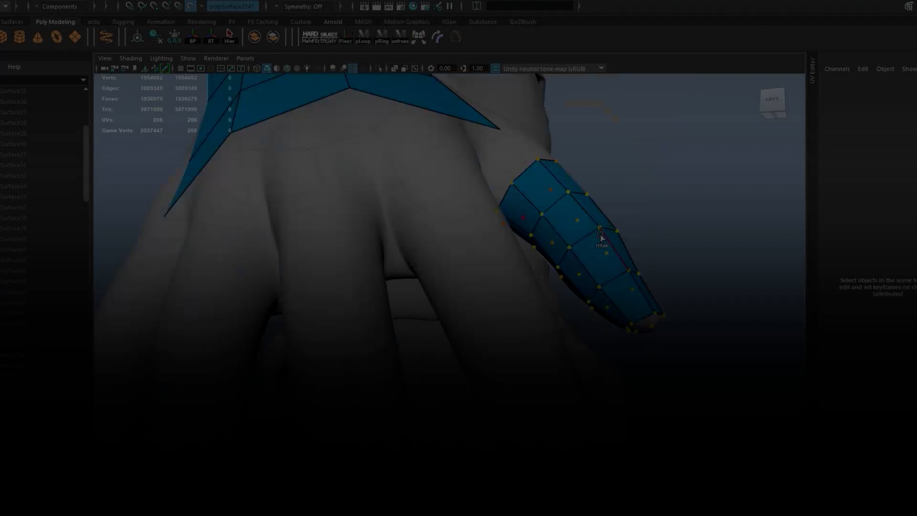Click the Hard Edge shelf icon

(310, 37)
